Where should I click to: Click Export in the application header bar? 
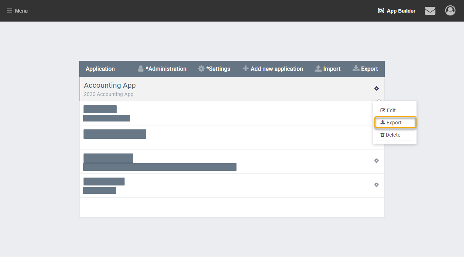365,69
